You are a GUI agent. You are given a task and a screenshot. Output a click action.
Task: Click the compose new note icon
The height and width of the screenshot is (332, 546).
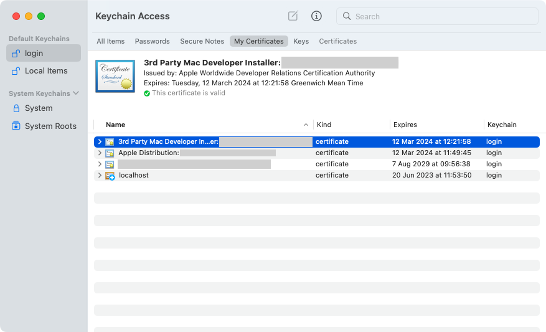[293, 16]
